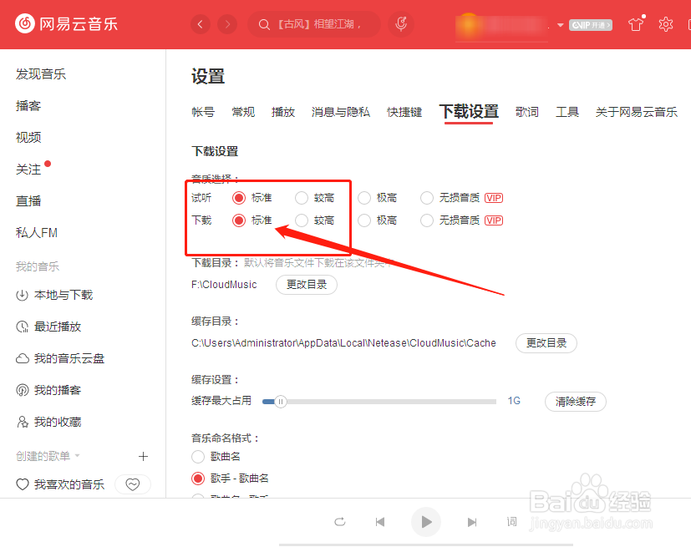Toggle the lyrics 词 button
This screenshot has height=547, width=691.
point(511,522)
